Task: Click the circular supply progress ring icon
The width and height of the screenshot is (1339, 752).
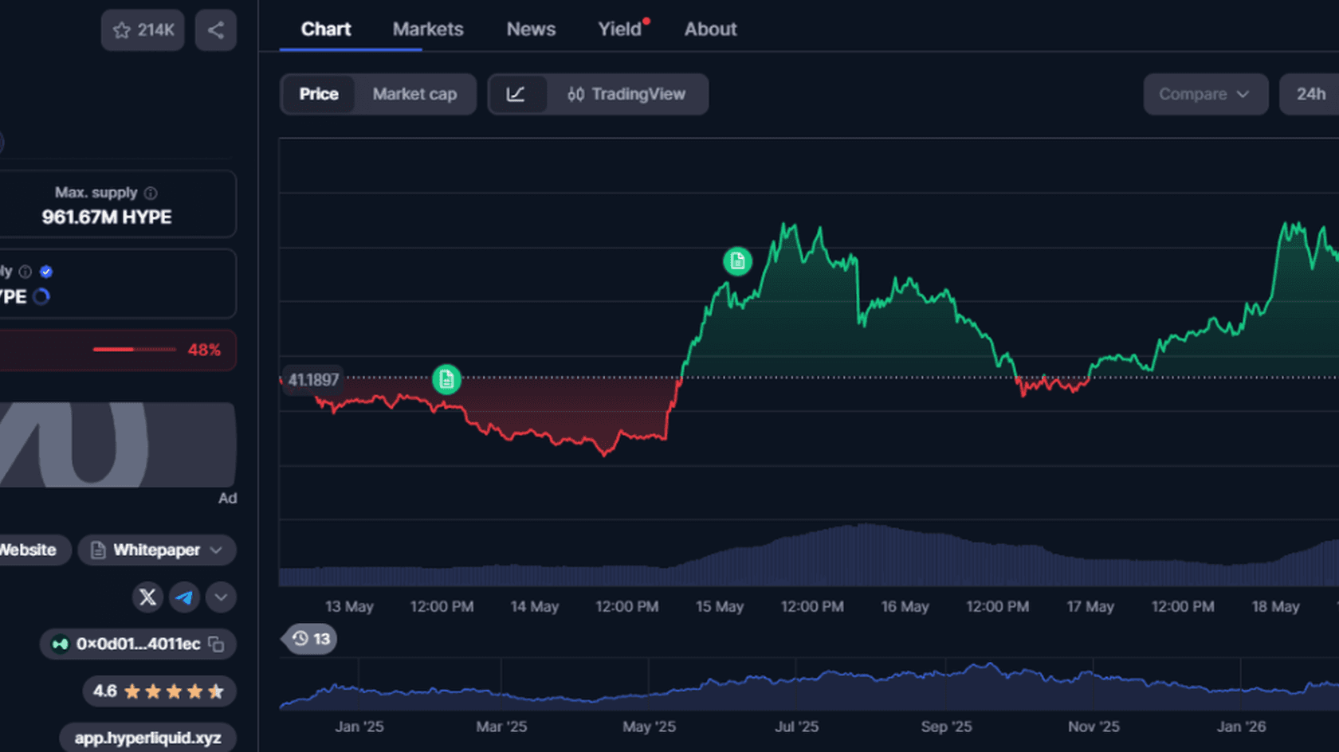Action: click(x=41, y=296)
